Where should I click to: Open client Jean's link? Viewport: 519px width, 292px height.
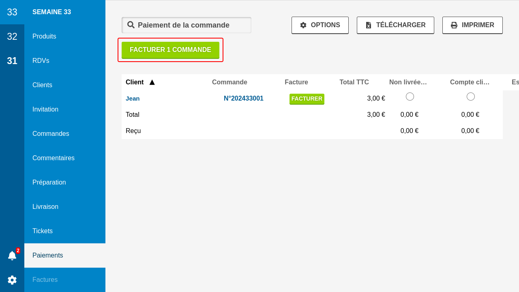(133, 98)
